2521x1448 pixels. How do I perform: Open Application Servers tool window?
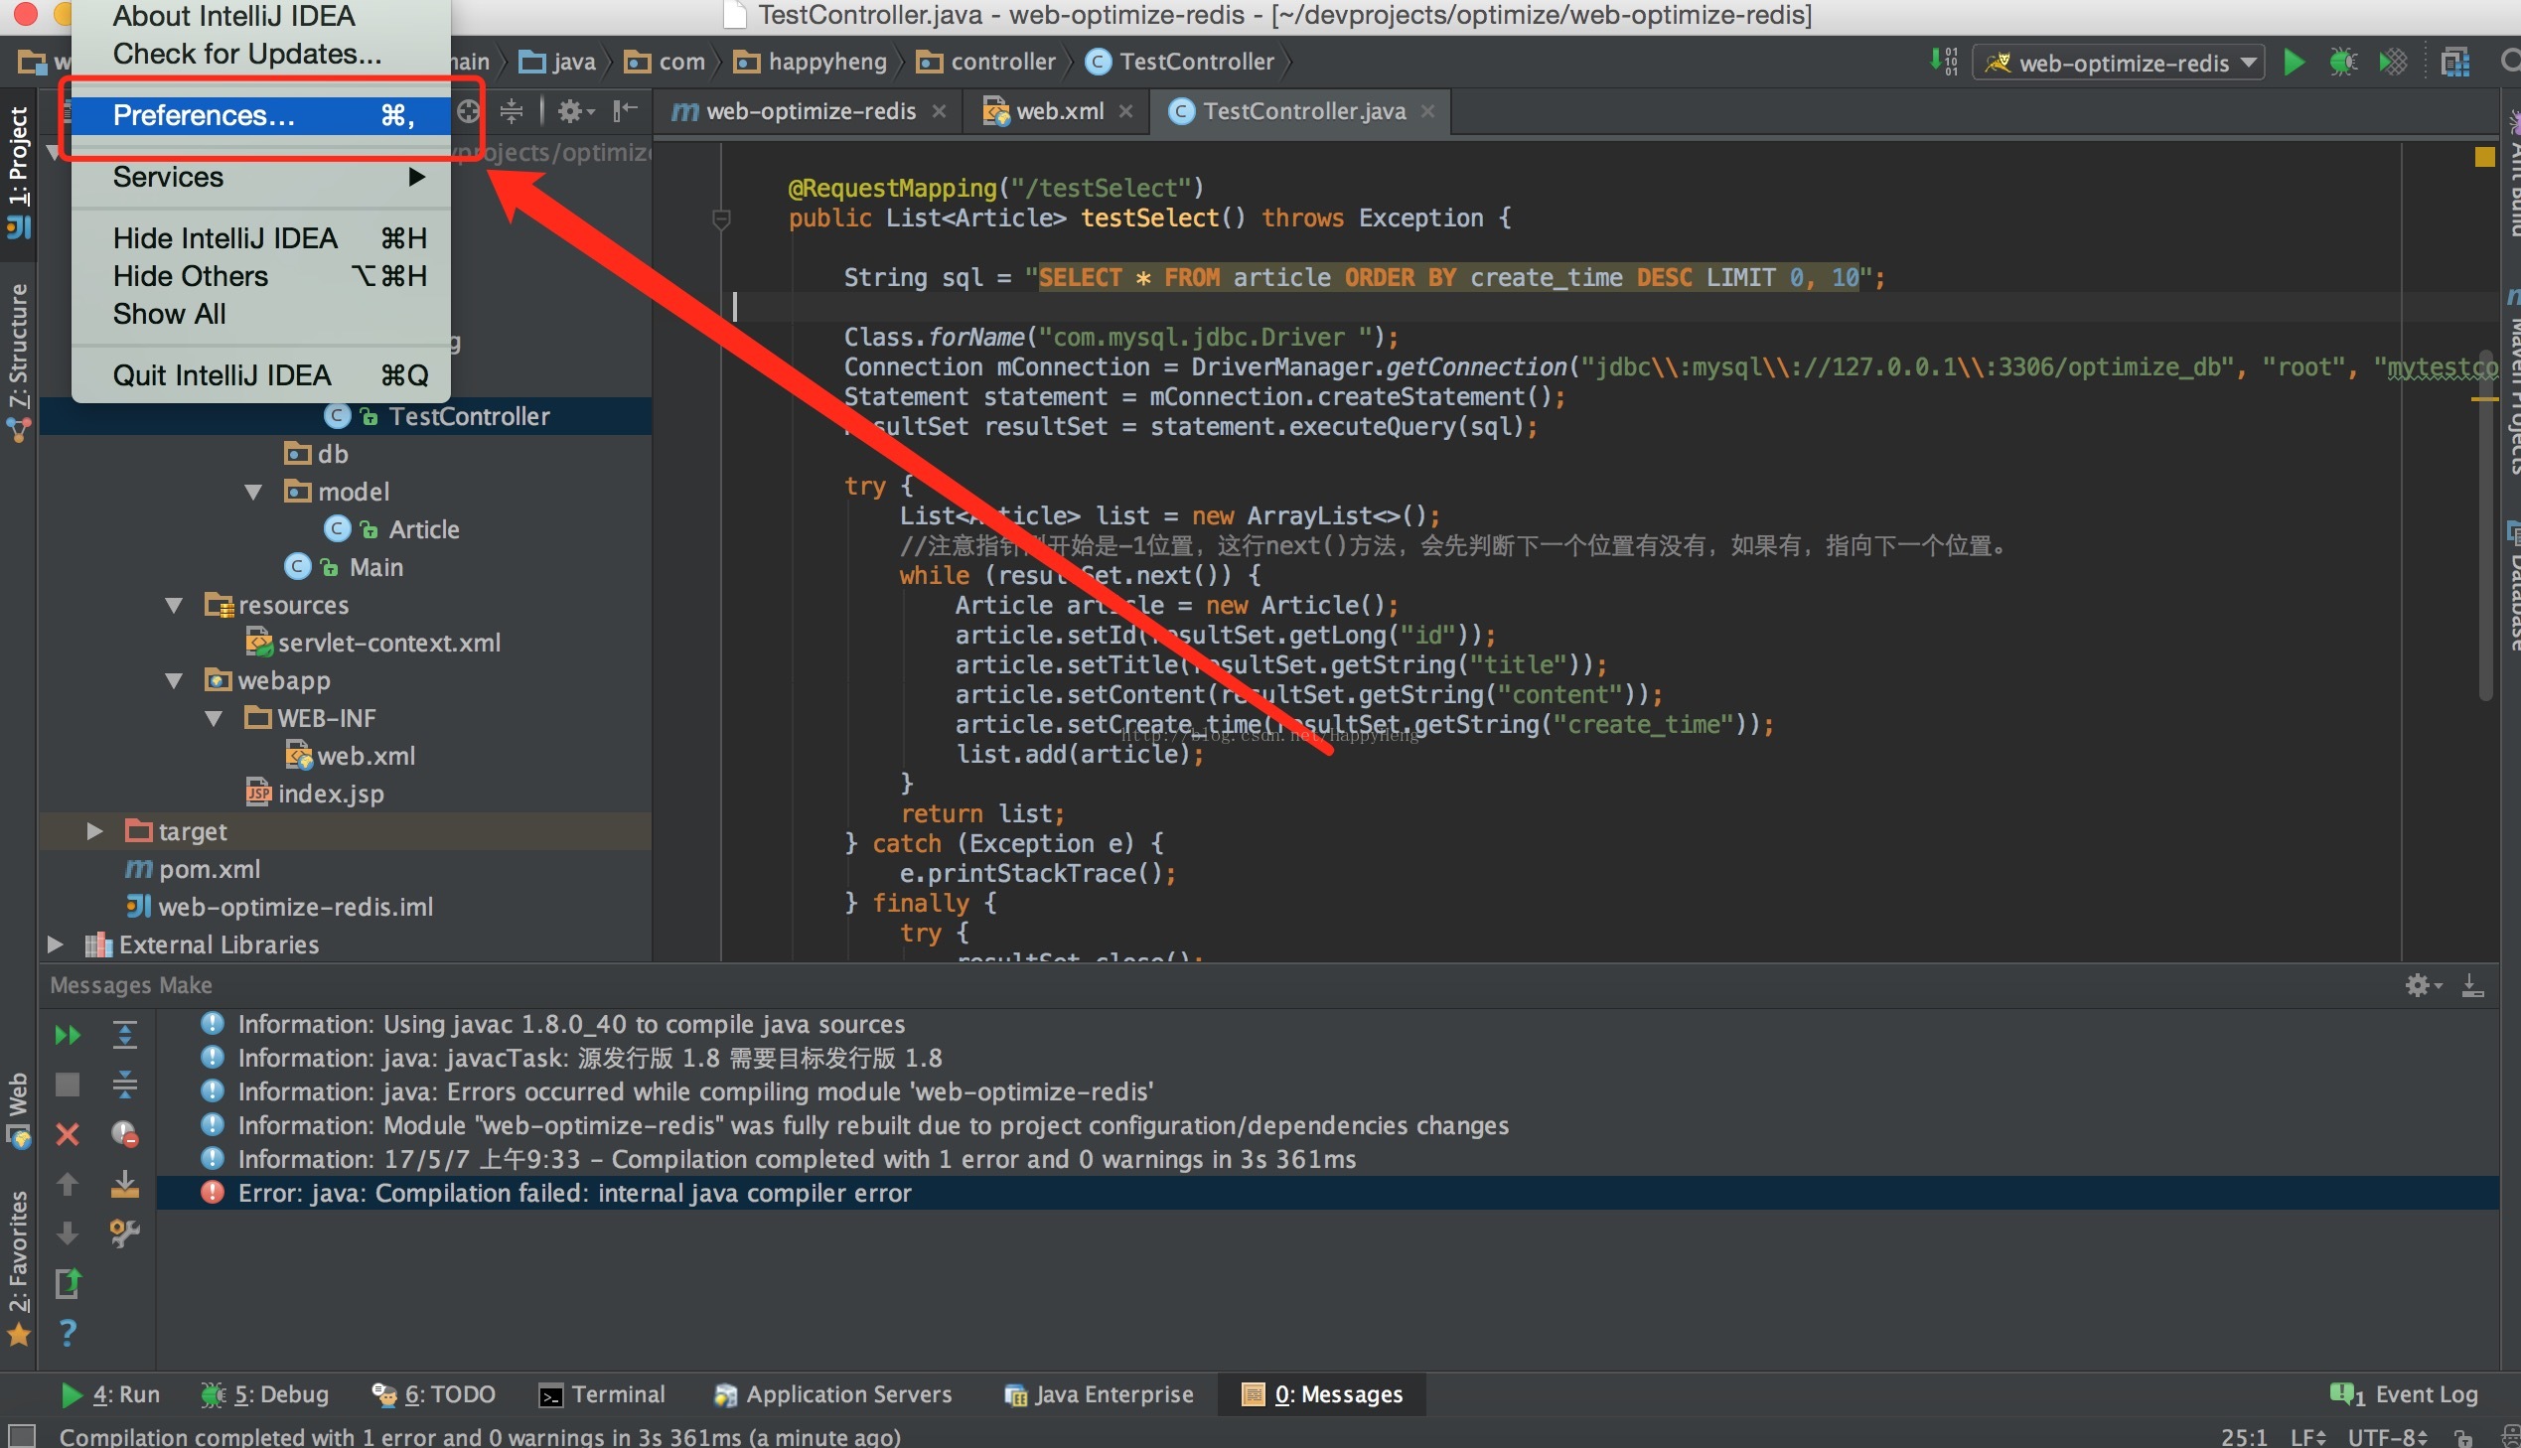pyautogui.click(x=832, y=1394)
